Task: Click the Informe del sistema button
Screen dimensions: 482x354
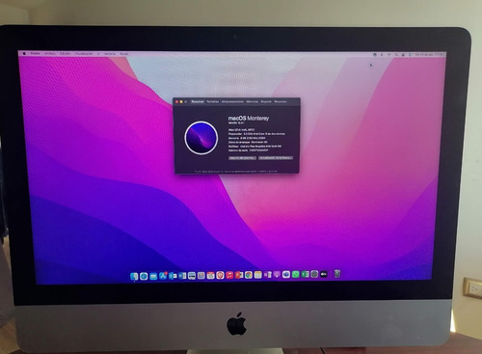Action: (242, 158)
